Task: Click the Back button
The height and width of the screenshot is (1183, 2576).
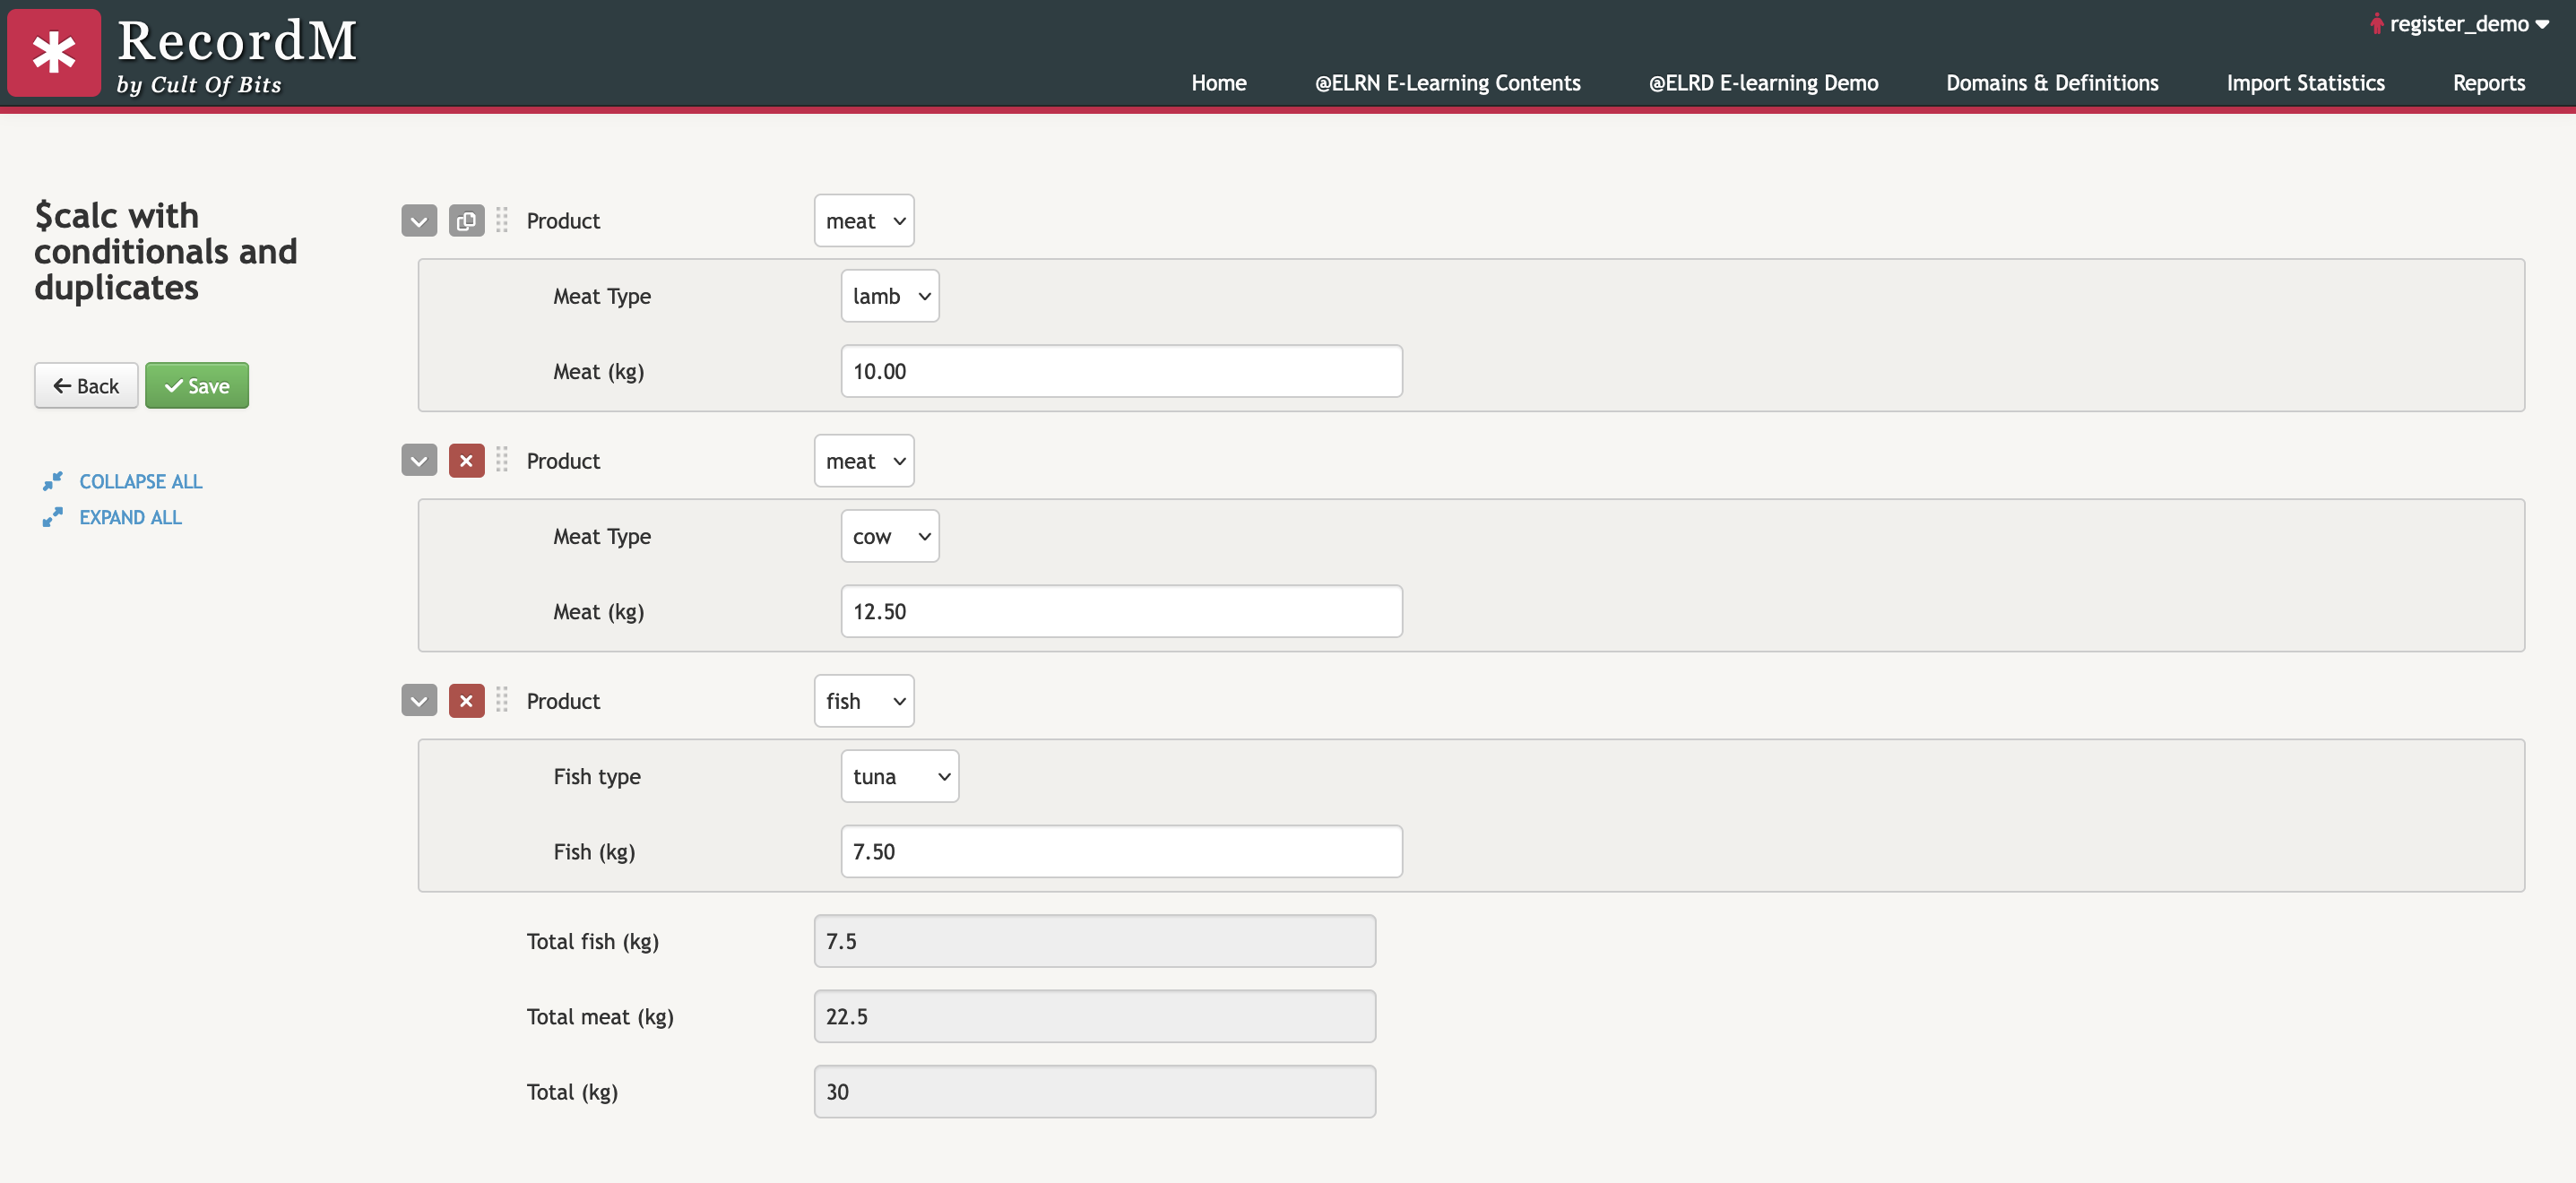Action: (x=86, y=386)
